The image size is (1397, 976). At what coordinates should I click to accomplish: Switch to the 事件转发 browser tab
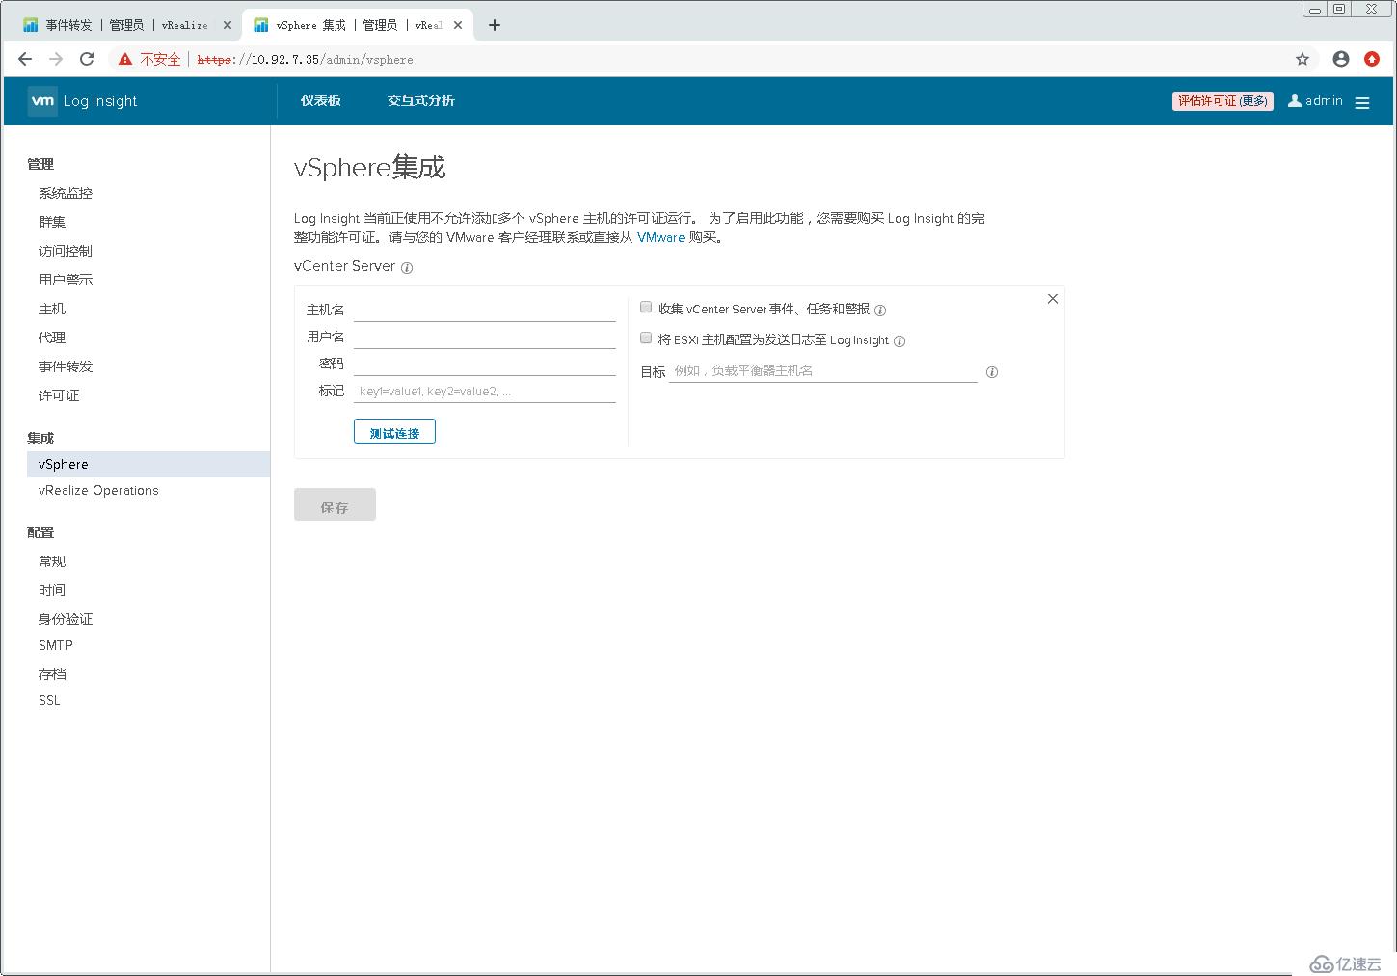pyautogui.click(x=125, y=25)
